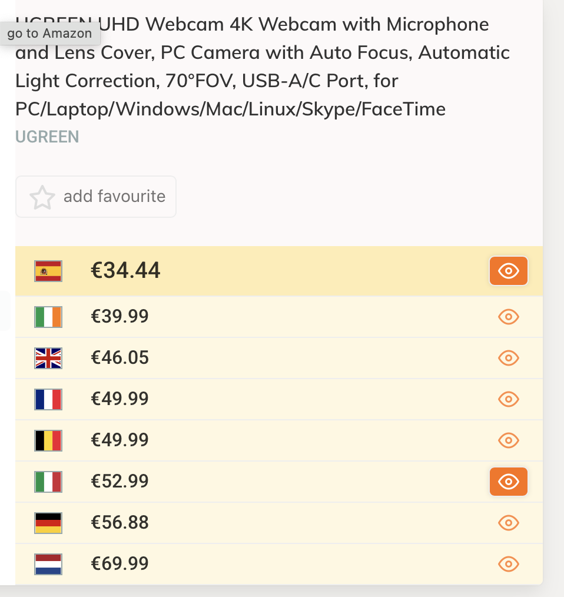Toggle the eye watch on the €52.99 row

(x=508, y=482)
